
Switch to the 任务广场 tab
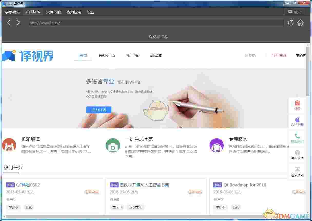click(x=107, y=55)
